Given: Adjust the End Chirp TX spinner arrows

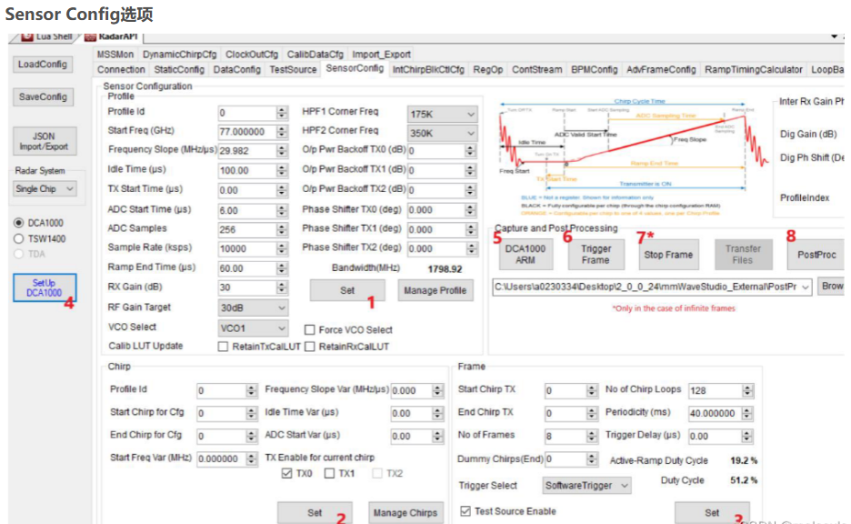Looking at the screenshot, I should (592, 413).
